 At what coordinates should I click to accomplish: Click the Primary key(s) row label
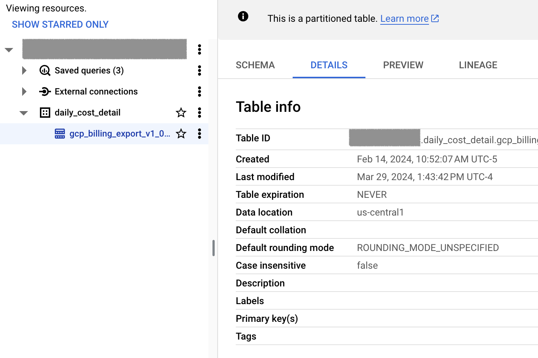(x=267, y=319)
